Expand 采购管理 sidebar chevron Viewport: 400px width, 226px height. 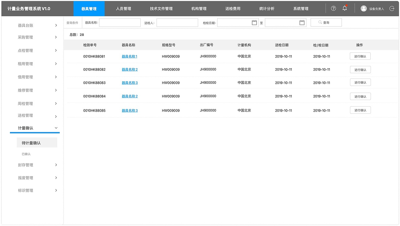pos(56,37)
